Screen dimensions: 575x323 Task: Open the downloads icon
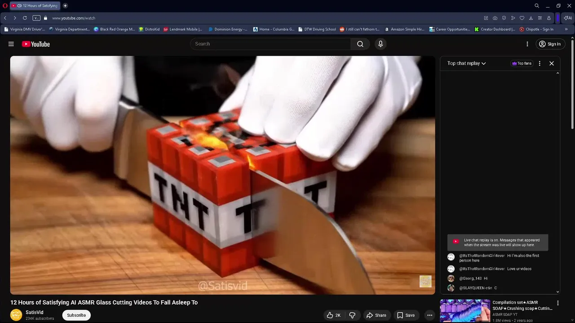[531, 18]
